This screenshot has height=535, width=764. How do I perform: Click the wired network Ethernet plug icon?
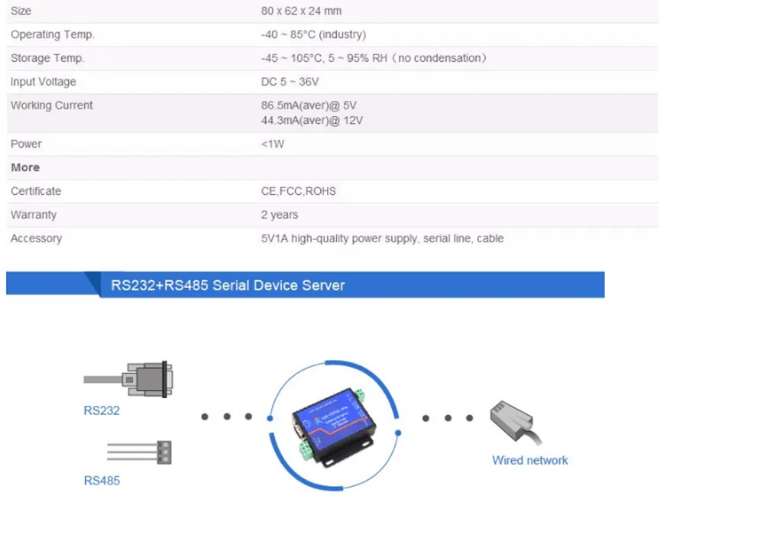tap(516, 423)
